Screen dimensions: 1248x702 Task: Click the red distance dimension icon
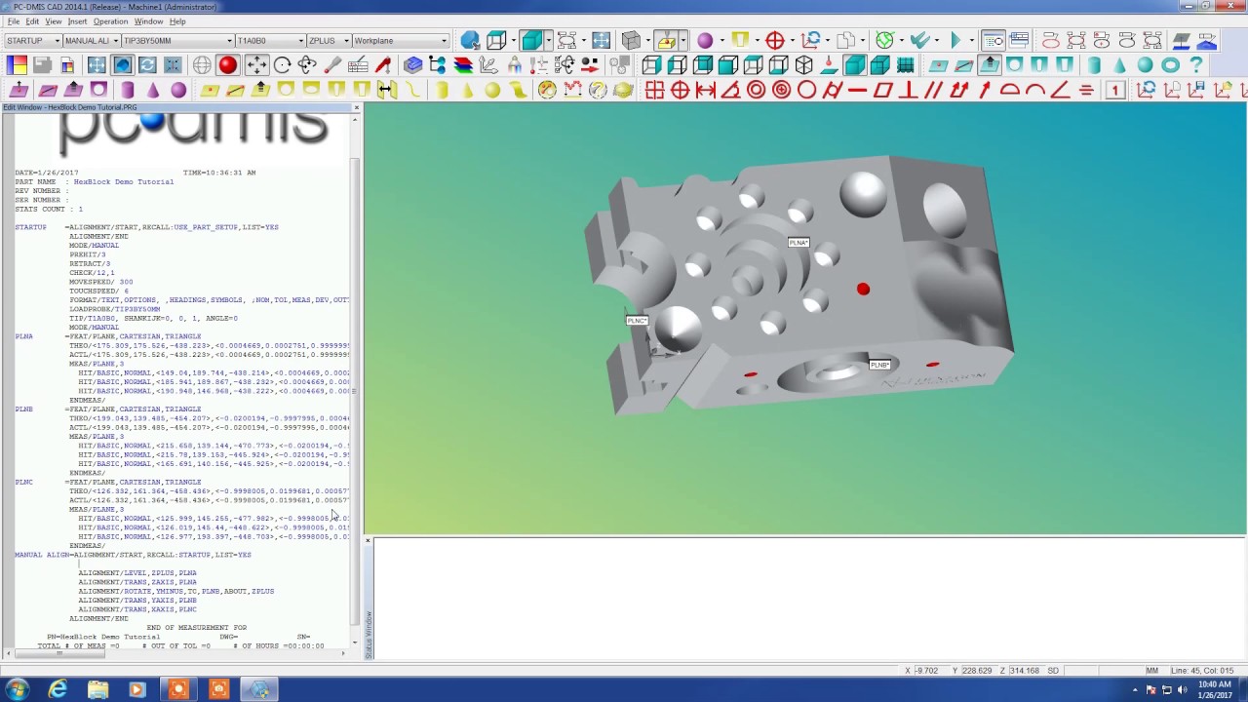coord(706,91)
